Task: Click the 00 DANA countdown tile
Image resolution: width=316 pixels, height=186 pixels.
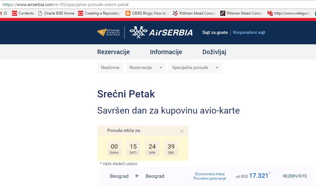Action: [x=114, y=148]
